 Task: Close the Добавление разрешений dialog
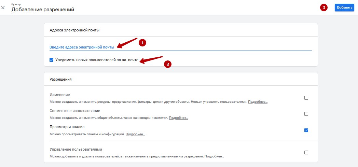point(3,8)
